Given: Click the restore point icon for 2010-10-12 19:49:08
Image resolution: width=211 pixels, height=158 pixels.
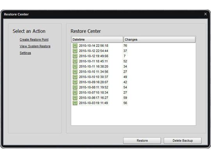Looking at the screenshot, I should coord(75,56).
